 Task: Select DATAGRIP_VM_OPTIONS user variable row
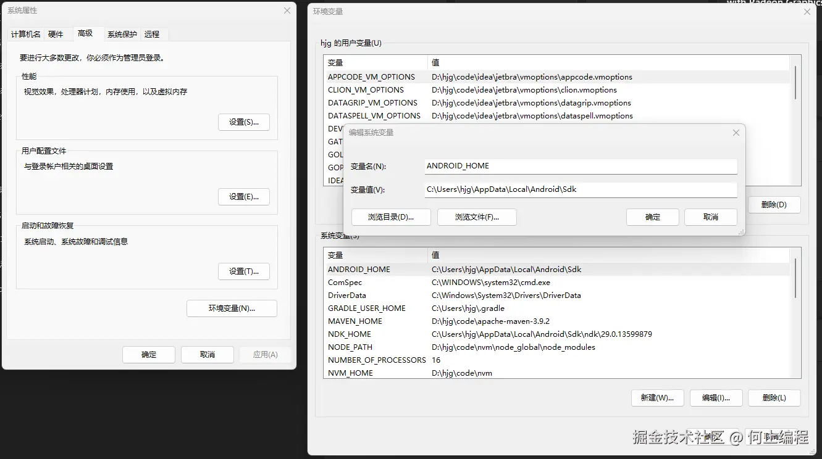[x=556, y=103]
